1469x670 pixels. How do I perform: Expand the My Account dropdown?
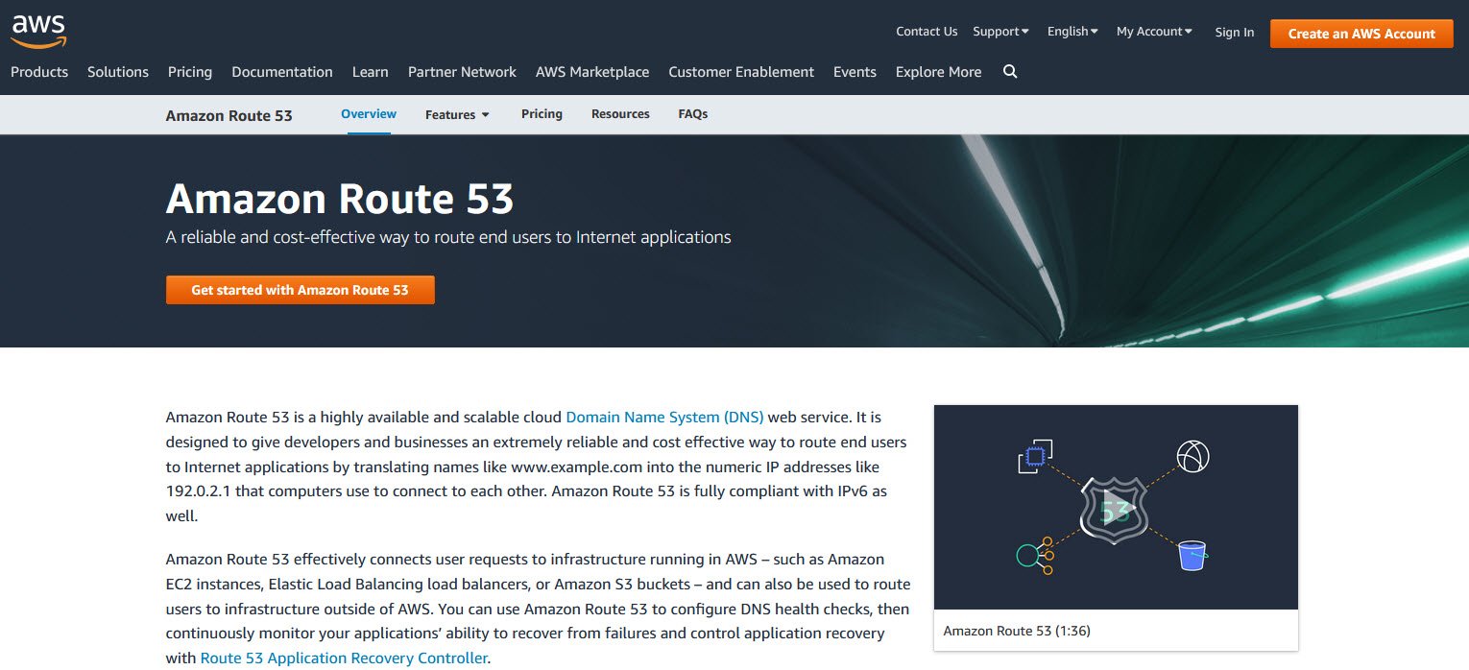(1154, 32)
